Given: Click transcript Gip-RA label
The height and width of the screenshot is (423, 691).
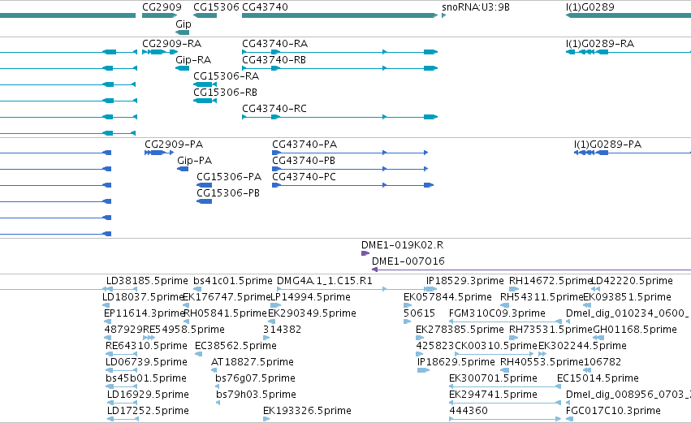Looking at the screenshot, I should [193, 60].
